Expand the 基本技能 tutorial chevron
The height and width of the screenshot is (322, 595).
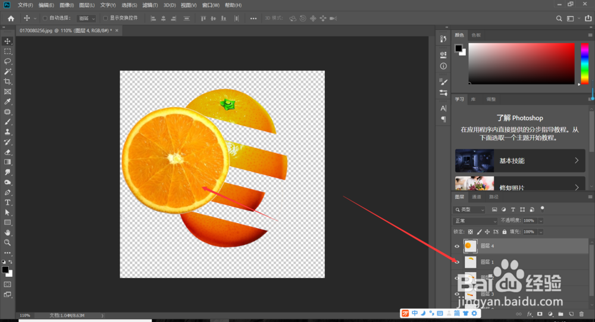(577, 160)
